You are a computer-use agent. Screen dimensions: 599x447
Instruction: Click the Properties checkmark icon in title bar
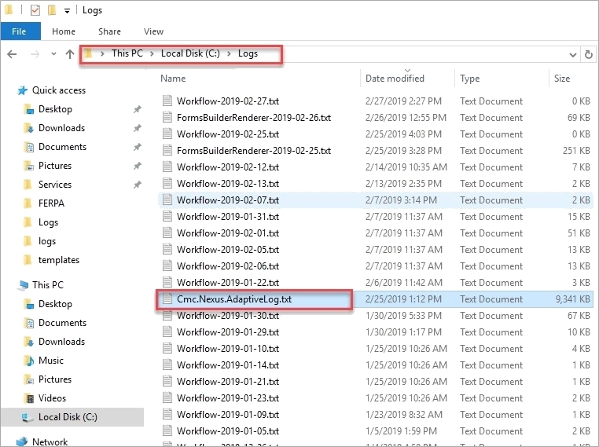[35, 10]
